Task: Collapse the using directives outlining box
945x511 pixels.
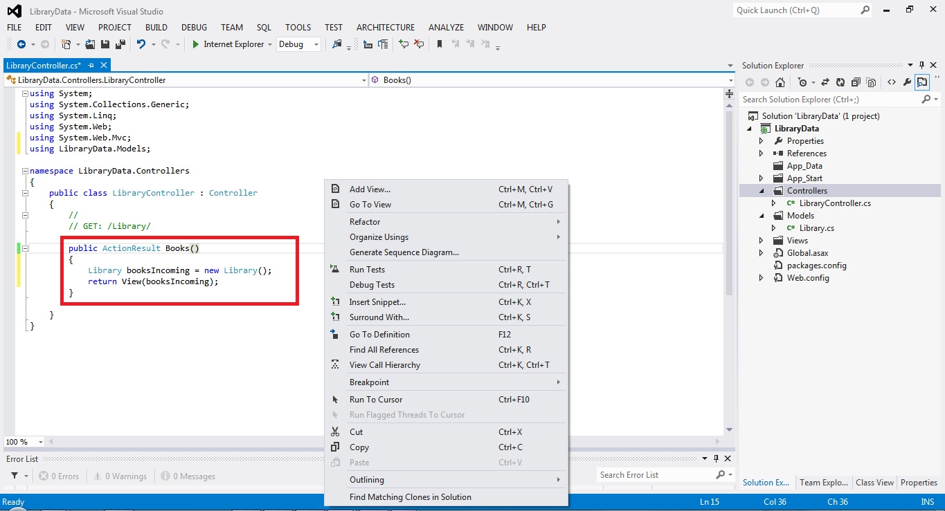Action: click(x=25, y=93)
